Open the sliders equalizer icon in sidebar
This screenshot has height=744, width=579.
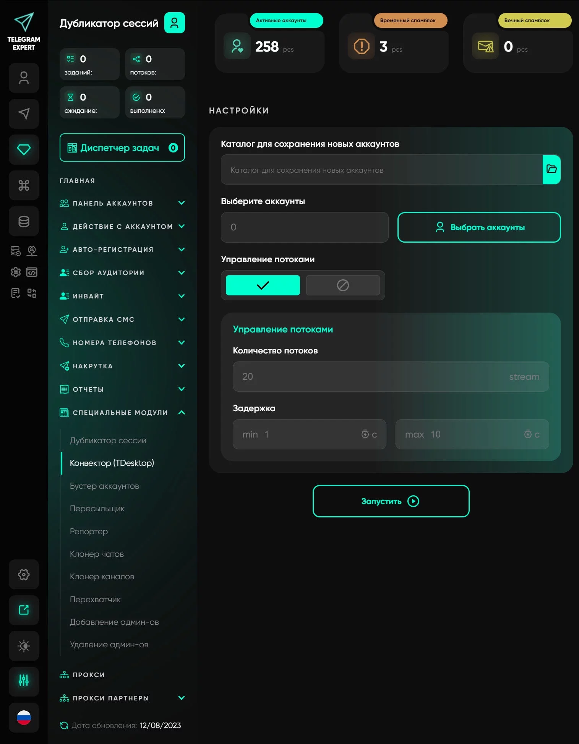[24, 681]
